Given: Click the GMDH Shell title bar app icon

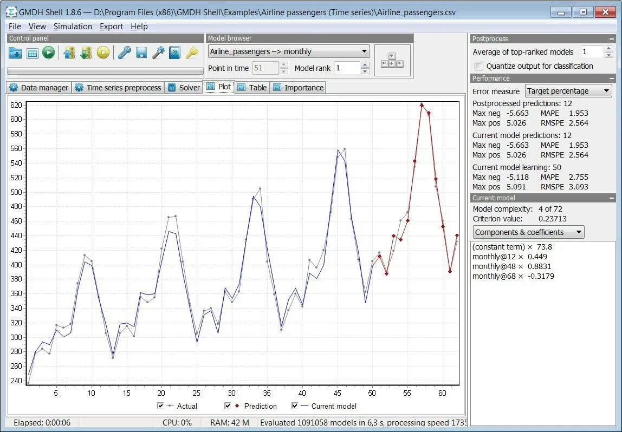Looking at the screenshot, I should tap(12, 12).
